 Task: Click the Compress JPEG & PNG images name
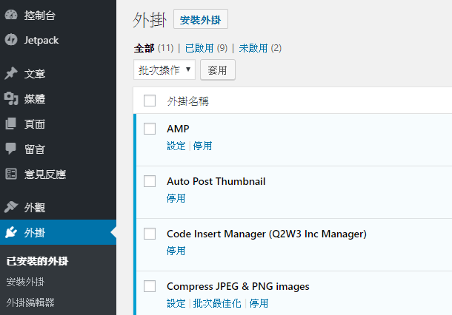click(238, 286)
